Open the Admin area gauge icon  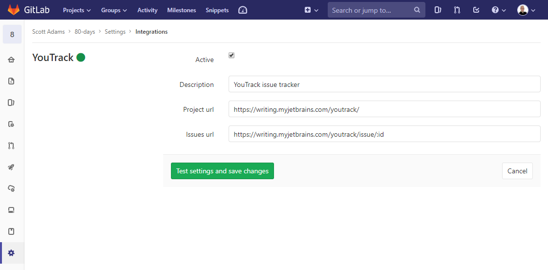click(243, 10)
